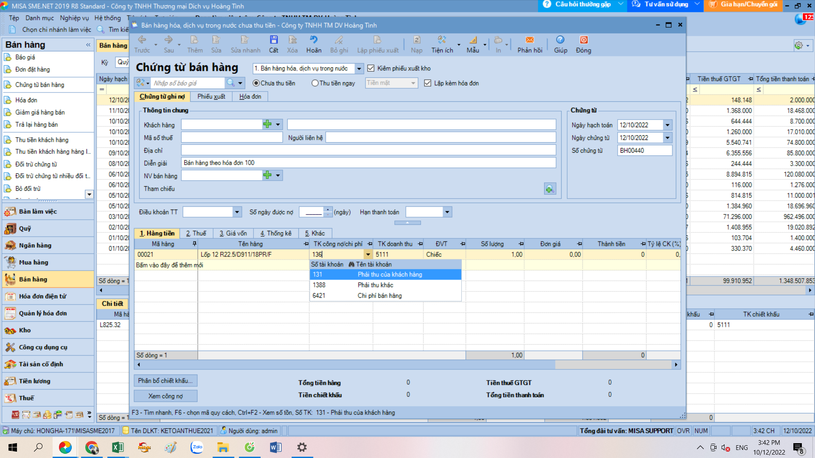Open the Tiện ích utilities icon
This screenshot has width=815, height=458.
(442, 40)
